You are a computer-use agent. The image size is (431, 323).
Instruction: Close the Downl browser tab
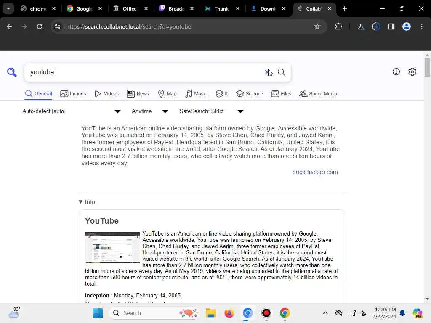pyautogui.click(x=283, y=8)
